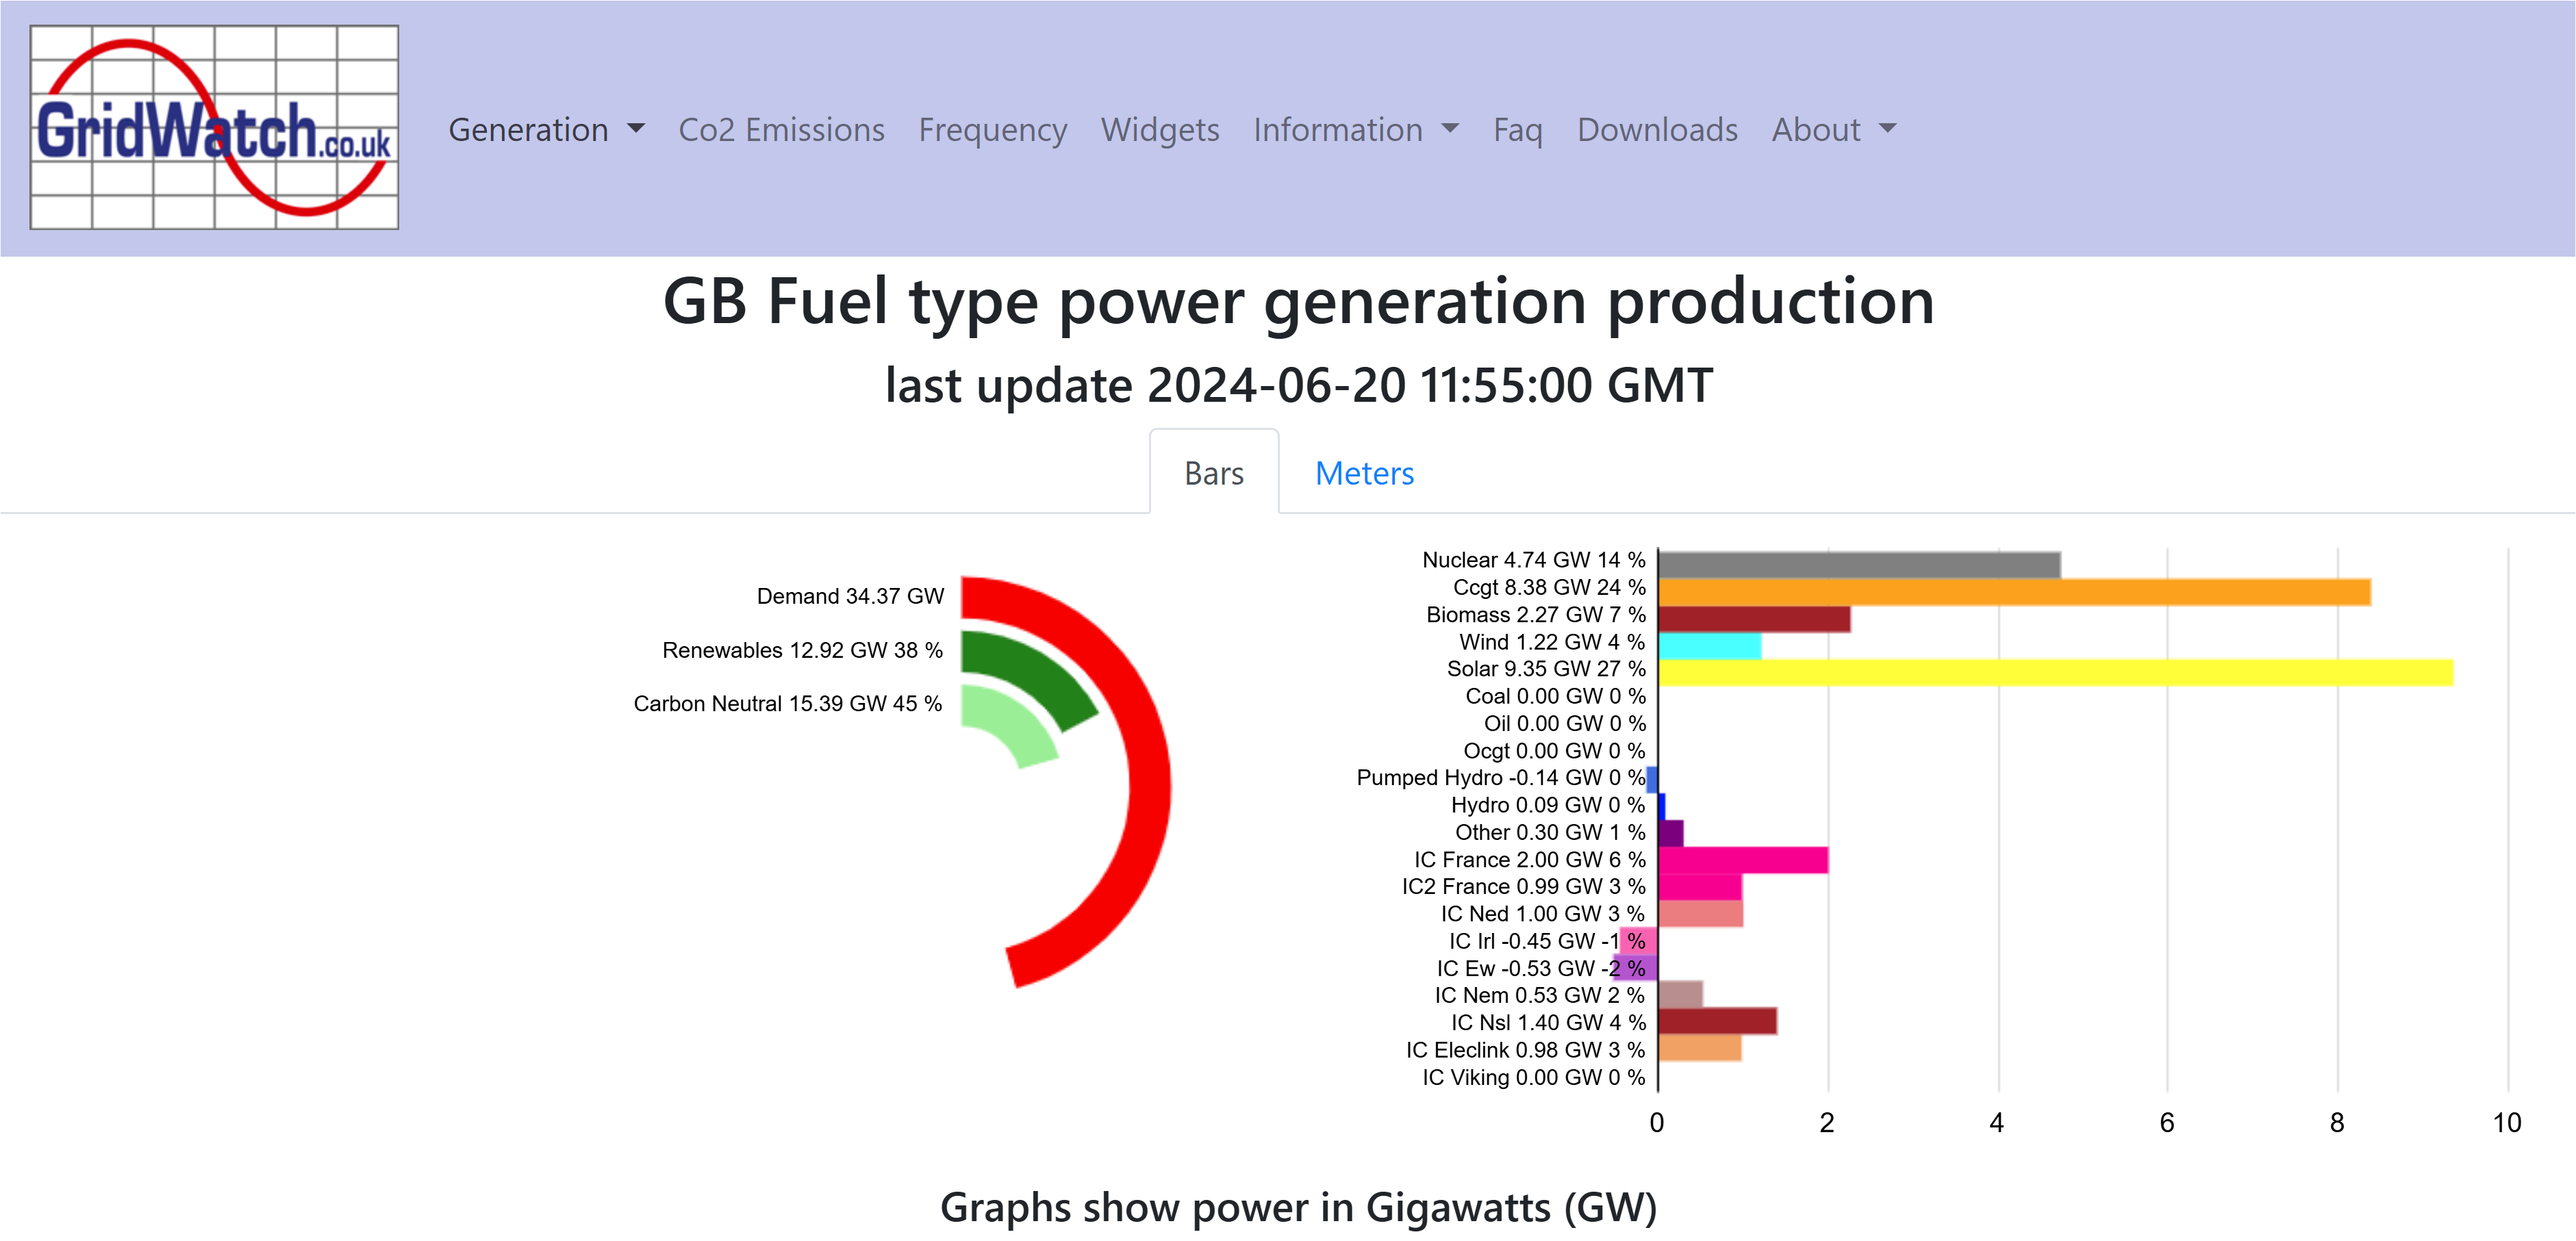
Task: Click 'IC France 2.00 GW 6 %' label
Action: coord(1529,860)
